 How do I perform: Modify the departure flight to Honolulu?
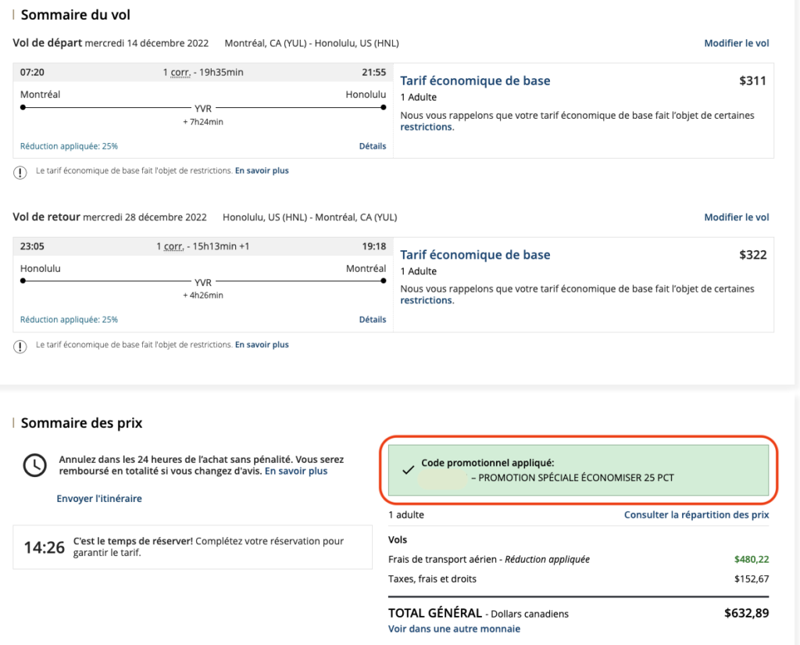tap(736, 43)
